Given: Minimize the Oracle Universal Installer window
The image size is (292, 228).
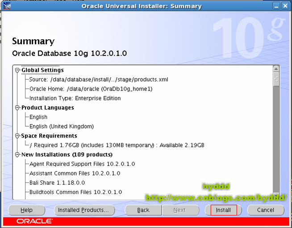Looking at the screenshot, I should [276, 6].
